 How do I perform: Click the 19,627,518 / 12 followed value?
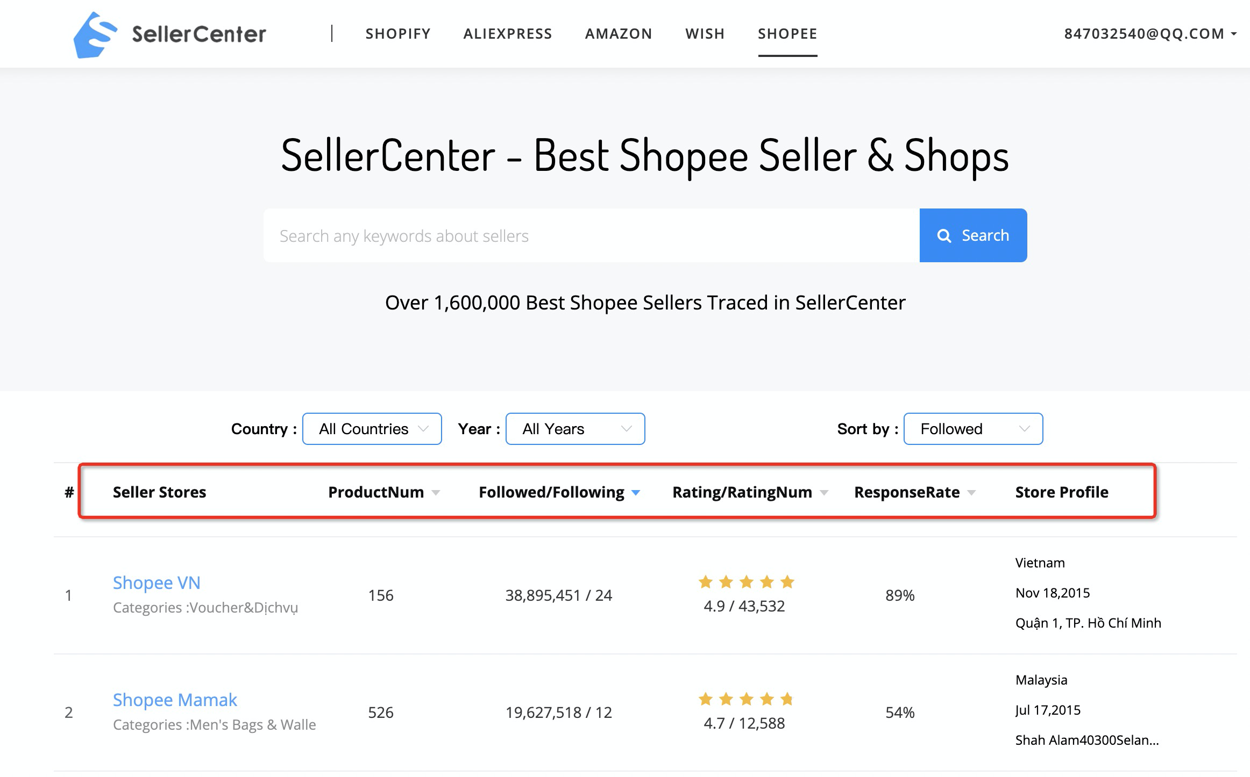point(559,713)
